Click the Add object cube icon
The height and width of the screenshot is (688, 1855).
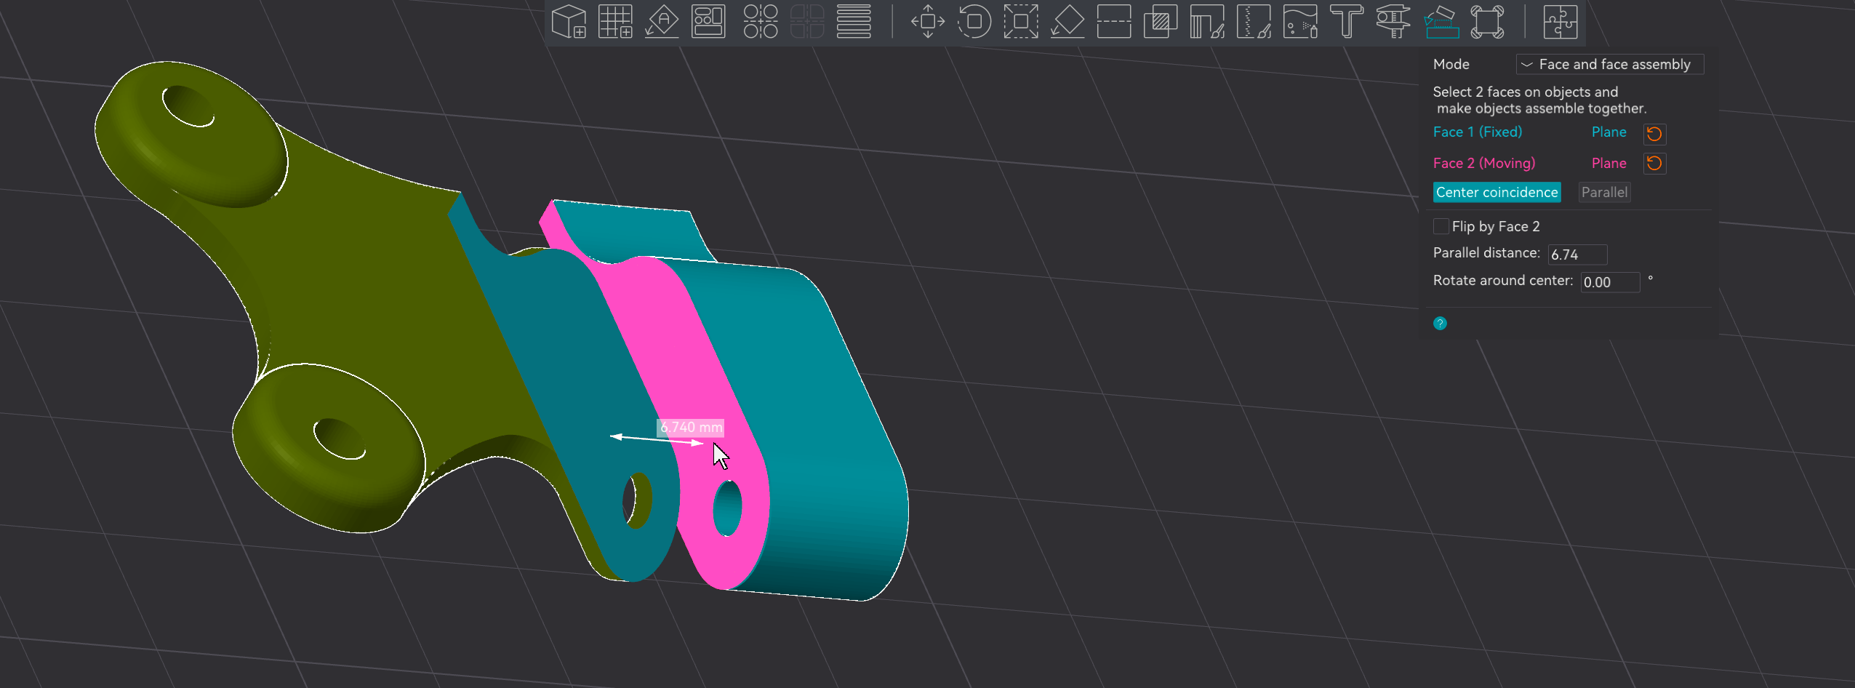coord(569,21)
